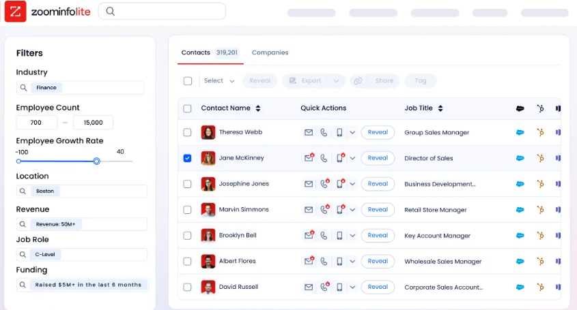Reveal contact info for Albert Flores
This screenshot has height=310, width=577.
point(378,261)
